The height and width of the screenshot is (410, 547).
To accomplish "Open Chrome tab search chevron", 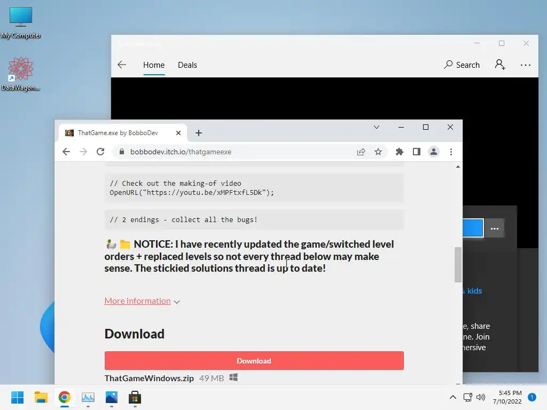I will pyautogui.click(x=377, y=127).
